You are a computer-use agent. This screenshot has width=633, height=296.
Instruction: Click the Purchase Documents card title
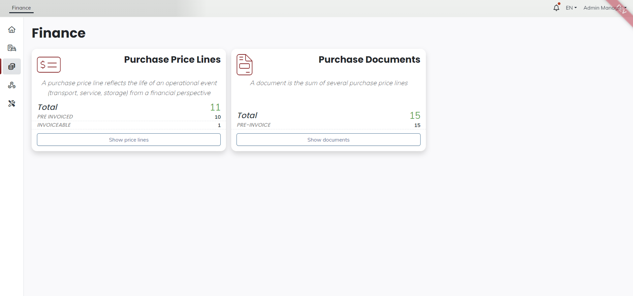click(x=369, y=59)
